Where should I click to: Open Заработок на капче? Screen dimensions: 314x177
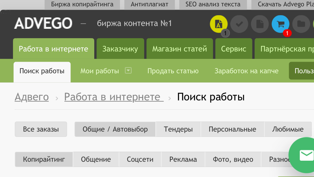click(x=247, y=71)
